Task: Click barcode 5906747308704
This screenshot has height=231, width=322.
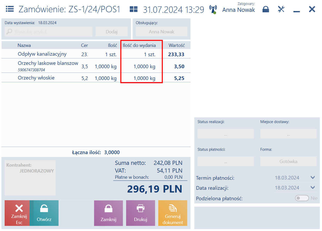Action: coord(31,70)
